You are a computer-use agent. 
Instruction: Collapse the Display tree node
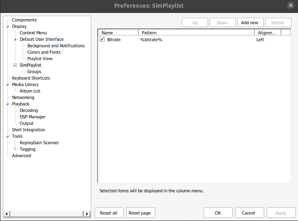click(x=8, y=26)
